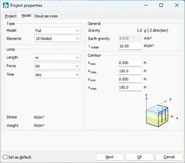The height and width of the screenshot is (163, 185).
Task: Confirm with the OK button
Action: coord(140,157)
